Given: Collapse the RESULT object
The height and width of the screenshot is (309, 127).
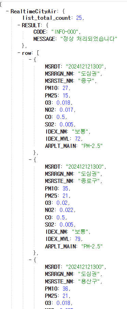Looking at the screenshot, I should coord(19,26).
